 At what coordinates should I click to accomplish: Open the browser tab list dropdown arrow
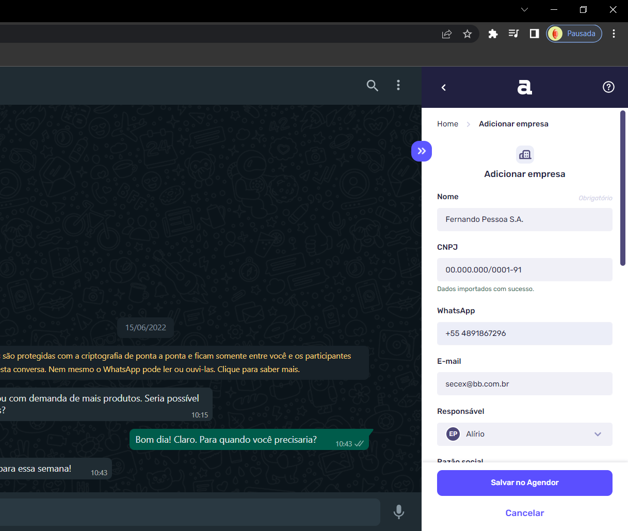click(x=524, y=9)
